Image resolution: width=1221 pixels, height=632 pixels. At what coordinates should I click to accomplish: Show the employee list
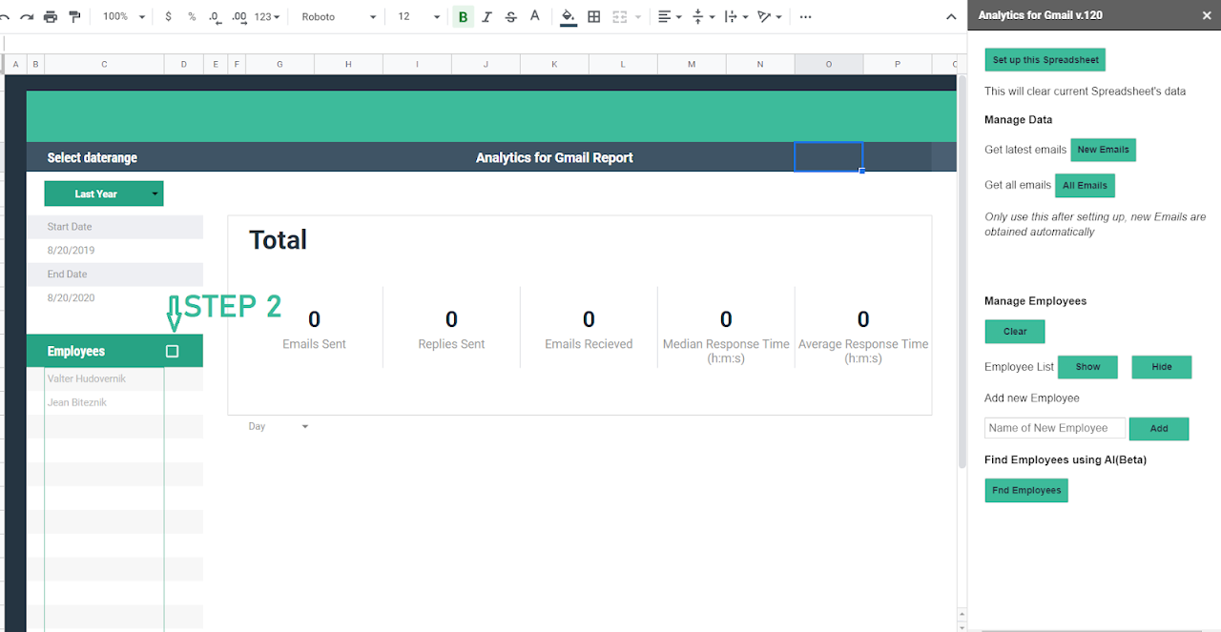point(1087,367)
